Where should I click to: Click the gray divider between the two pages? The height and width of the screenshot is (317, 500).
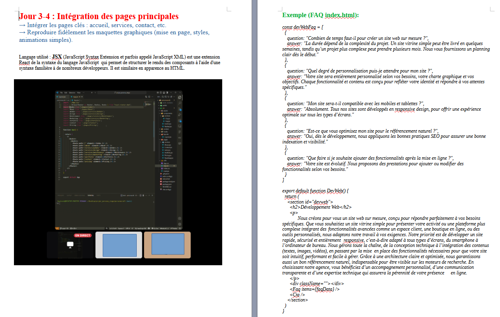point(254,159)
